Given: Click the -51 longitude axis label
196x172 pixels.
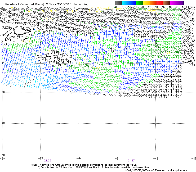Looking at the screenshot, I should (117, 159).
